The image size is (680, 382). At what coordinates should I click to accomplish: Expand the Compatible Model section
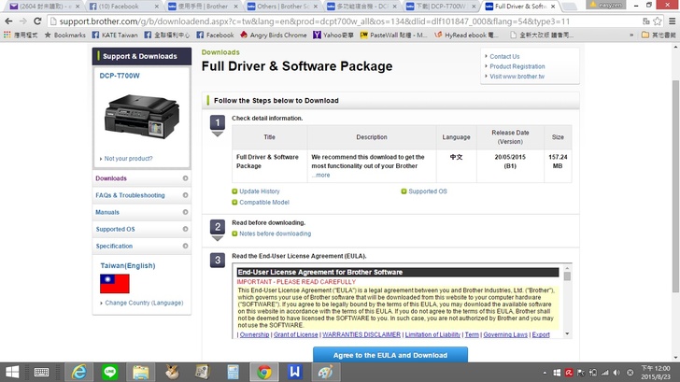[263, 202]
